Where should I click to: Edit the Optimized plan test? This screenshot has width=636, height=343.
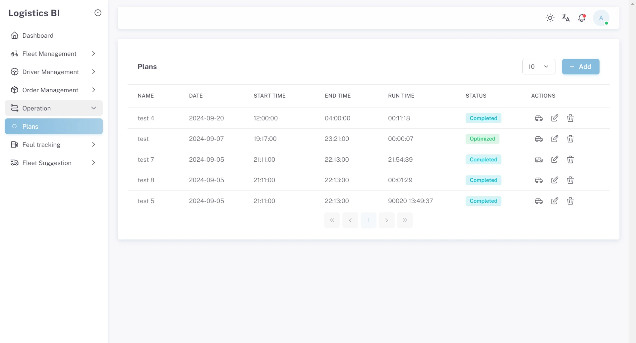pos(554,139)
